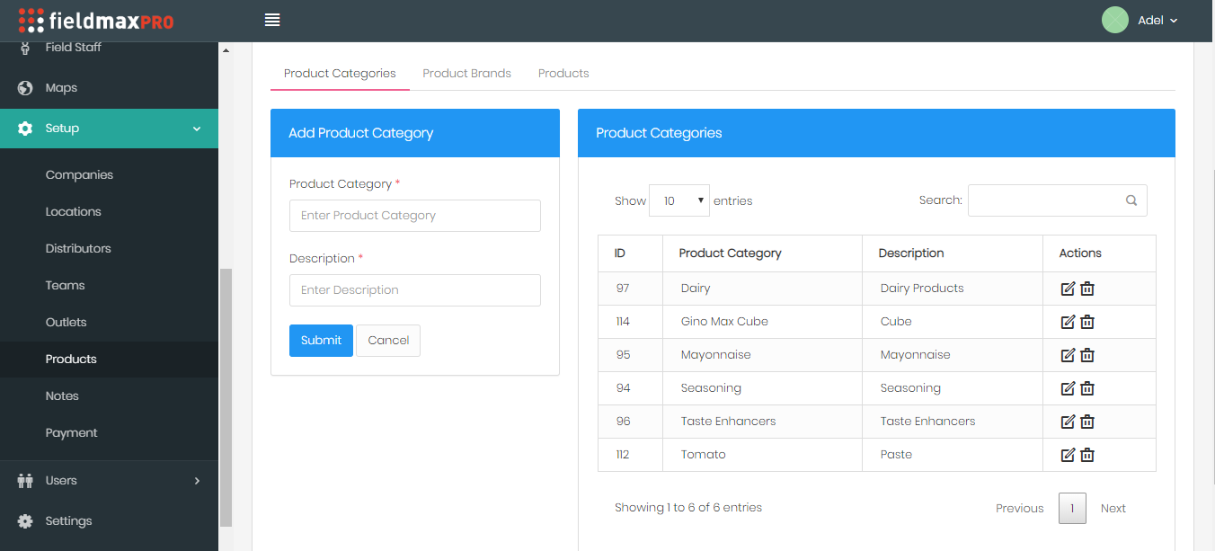Collapse the Setup menu chevron
The image size is (1215, 551).
pos(197,129)
